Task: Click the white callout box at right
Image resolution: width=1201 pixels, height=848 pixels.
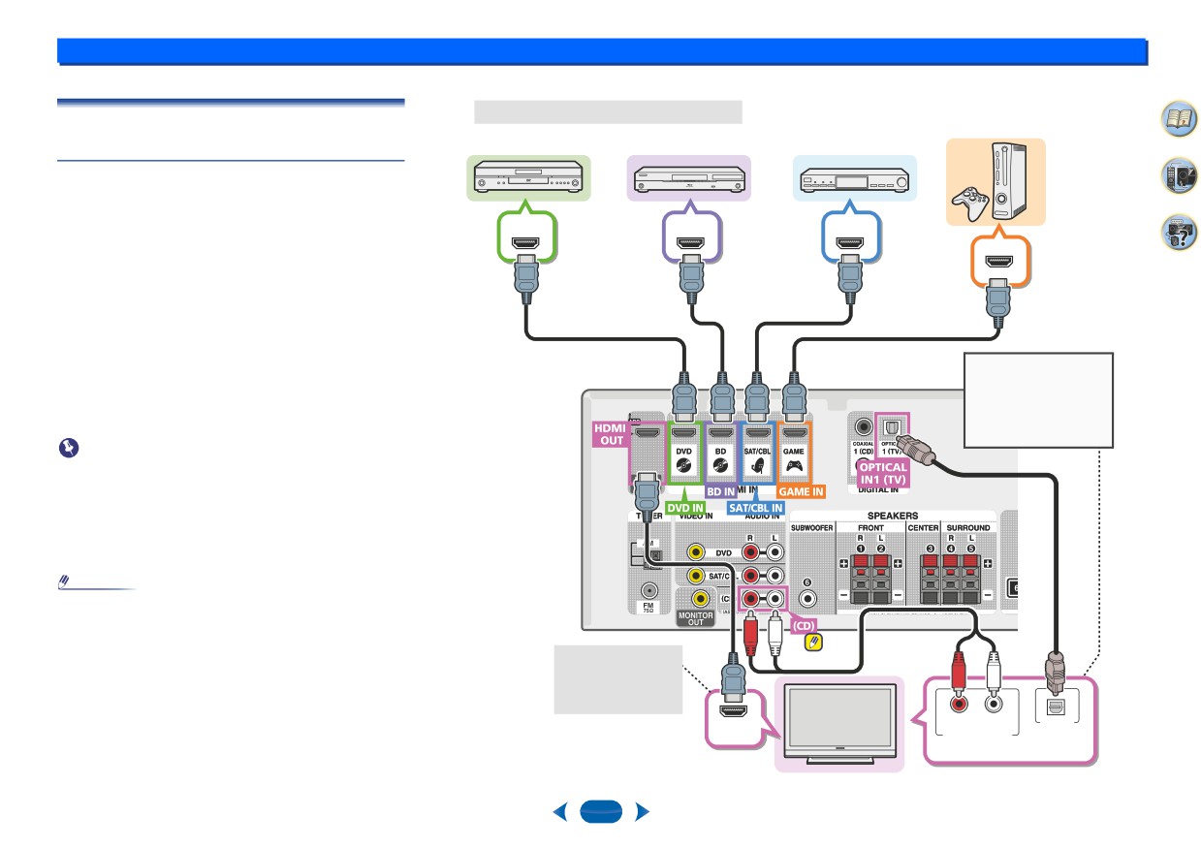Action: 1038,400
